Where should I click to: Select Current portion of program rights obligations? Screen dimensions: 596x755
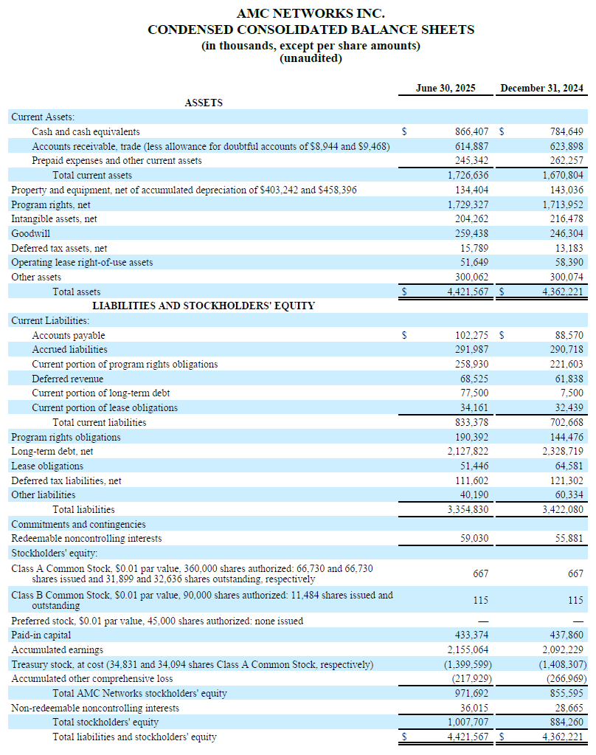pos(125,365)
